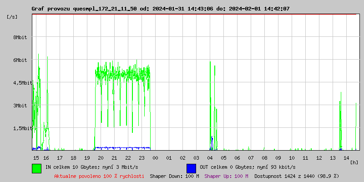Click the 1,5Mbit y-axis label

[22, 128]
